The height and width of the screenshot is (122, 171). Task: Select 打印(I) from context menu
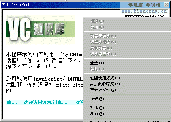click(127, 108)
